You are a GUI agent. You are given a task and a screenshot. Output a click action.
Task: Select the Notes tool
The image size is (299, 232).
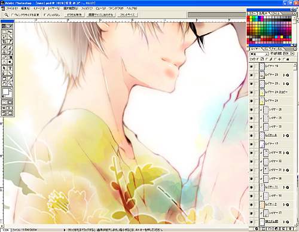tap(4, 79)
